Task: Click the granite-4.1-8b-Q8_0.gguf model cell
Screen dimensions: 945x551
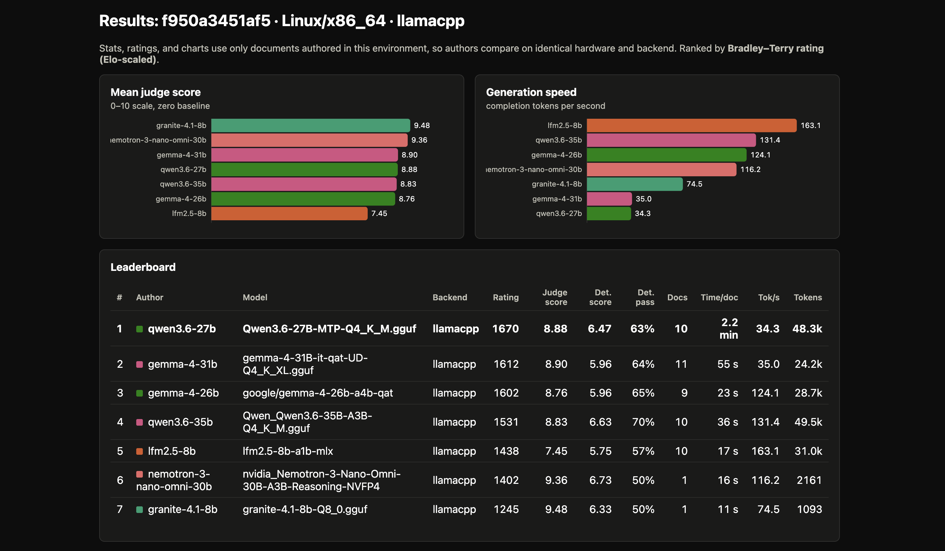Action: (305, 509)
